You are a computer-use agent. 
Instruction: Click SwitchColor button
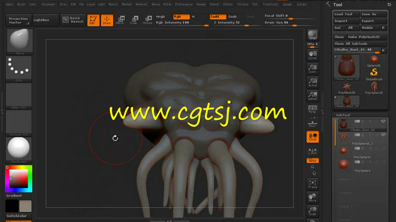click(x=18, y=216)
